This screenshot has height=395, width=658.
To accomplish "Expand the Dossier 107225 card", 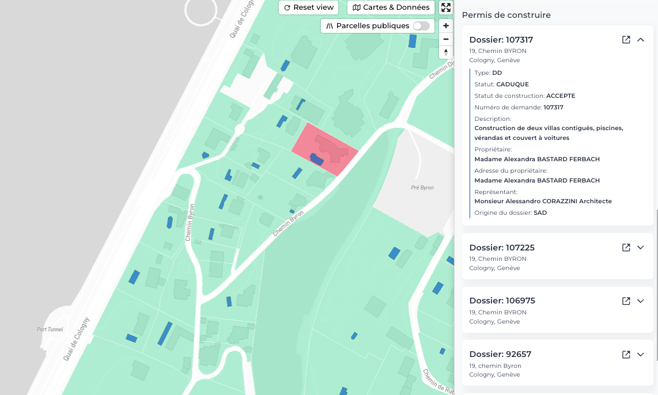I will (x=641, y=247).
